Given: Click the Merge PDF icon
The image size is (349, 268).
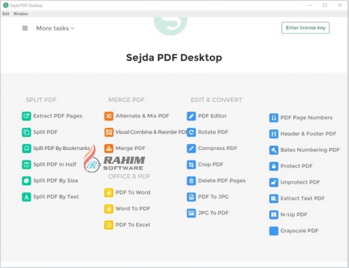Looking at the screenshot, I should click(x=109, y=149).
